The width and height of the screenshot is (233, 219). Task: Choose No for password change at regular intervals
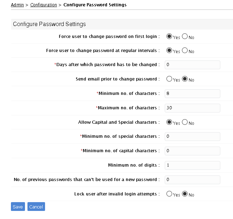tap(185, 51)
